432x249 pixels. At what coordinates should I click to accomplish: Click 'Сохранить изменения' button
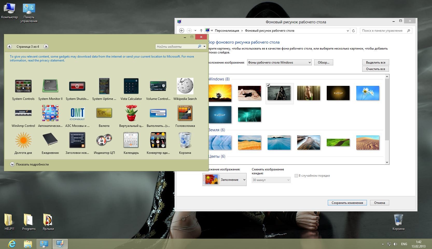[x=347, y=203]
